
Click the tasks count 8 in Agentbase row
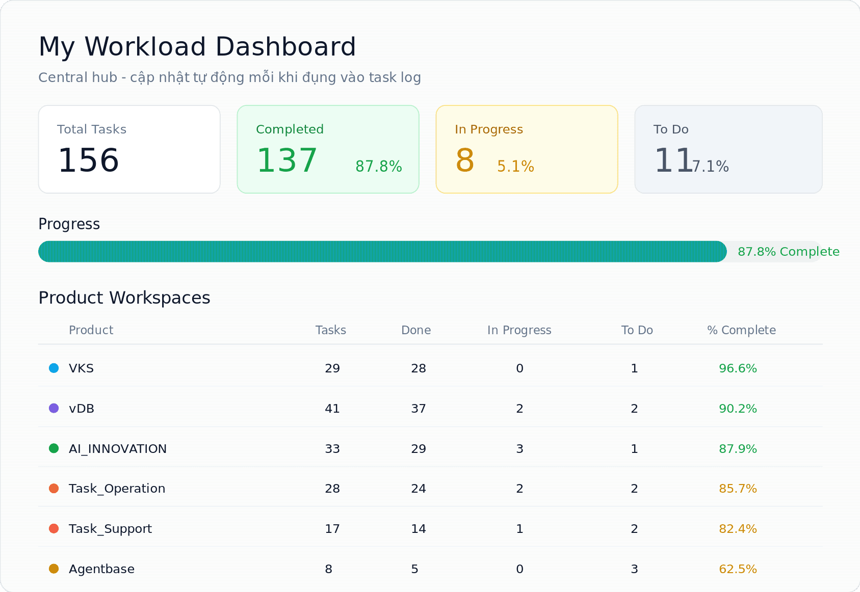coord(329,569)
